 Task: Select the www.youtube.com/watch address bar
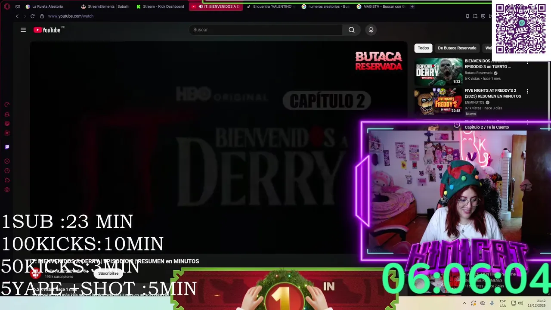(71, 16)
